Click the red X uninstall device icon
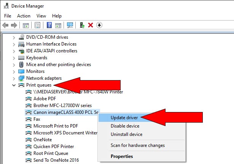 click(91, 25)
